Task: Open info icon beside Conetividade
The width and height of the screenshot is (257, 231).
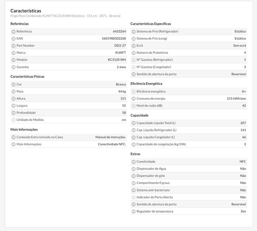Action: (x=133, y=162)
